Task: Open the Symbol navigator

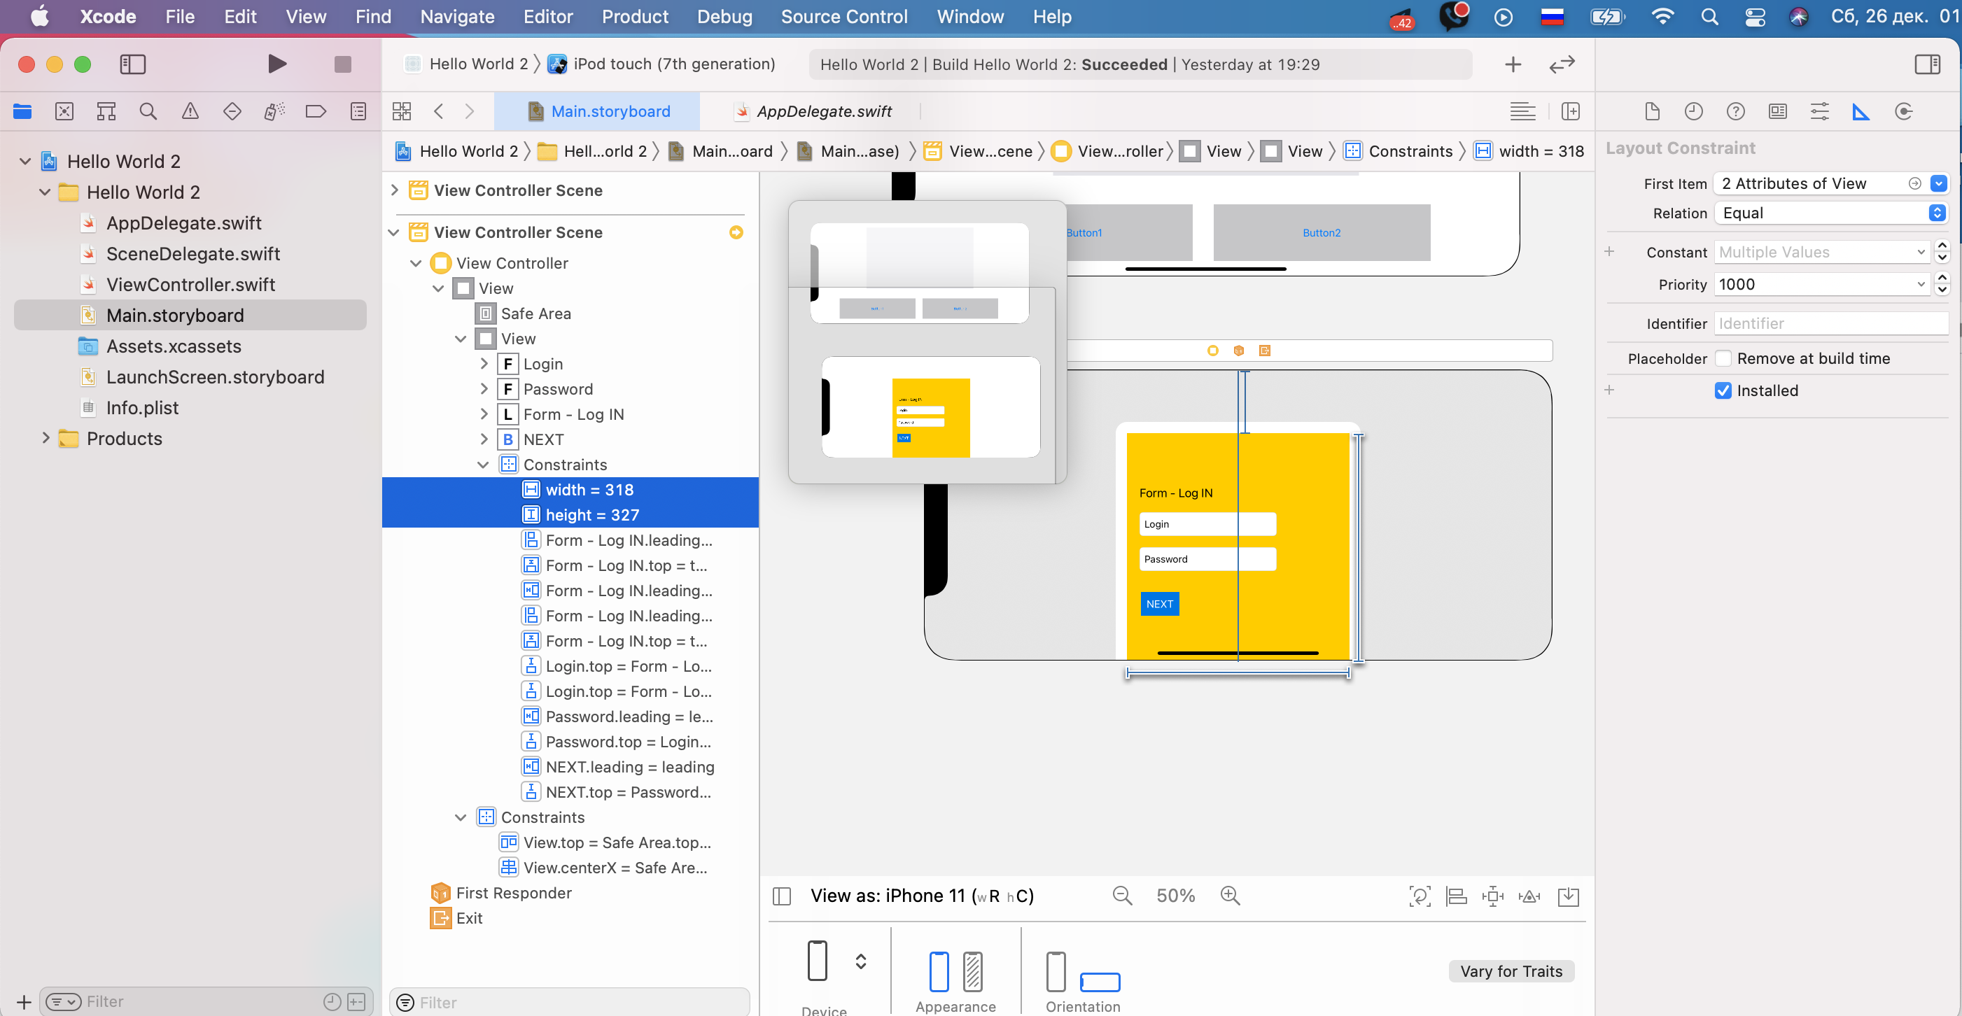Action: pyautogui.click(x=106, y=112)
